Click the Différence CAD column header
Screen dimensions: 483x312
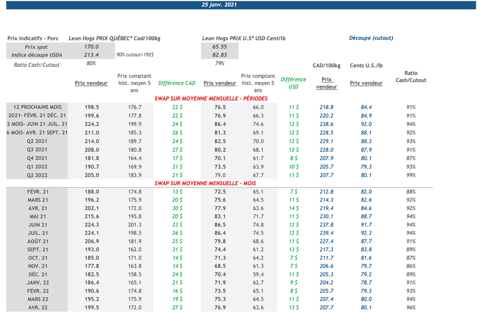[x=177, y=83]
